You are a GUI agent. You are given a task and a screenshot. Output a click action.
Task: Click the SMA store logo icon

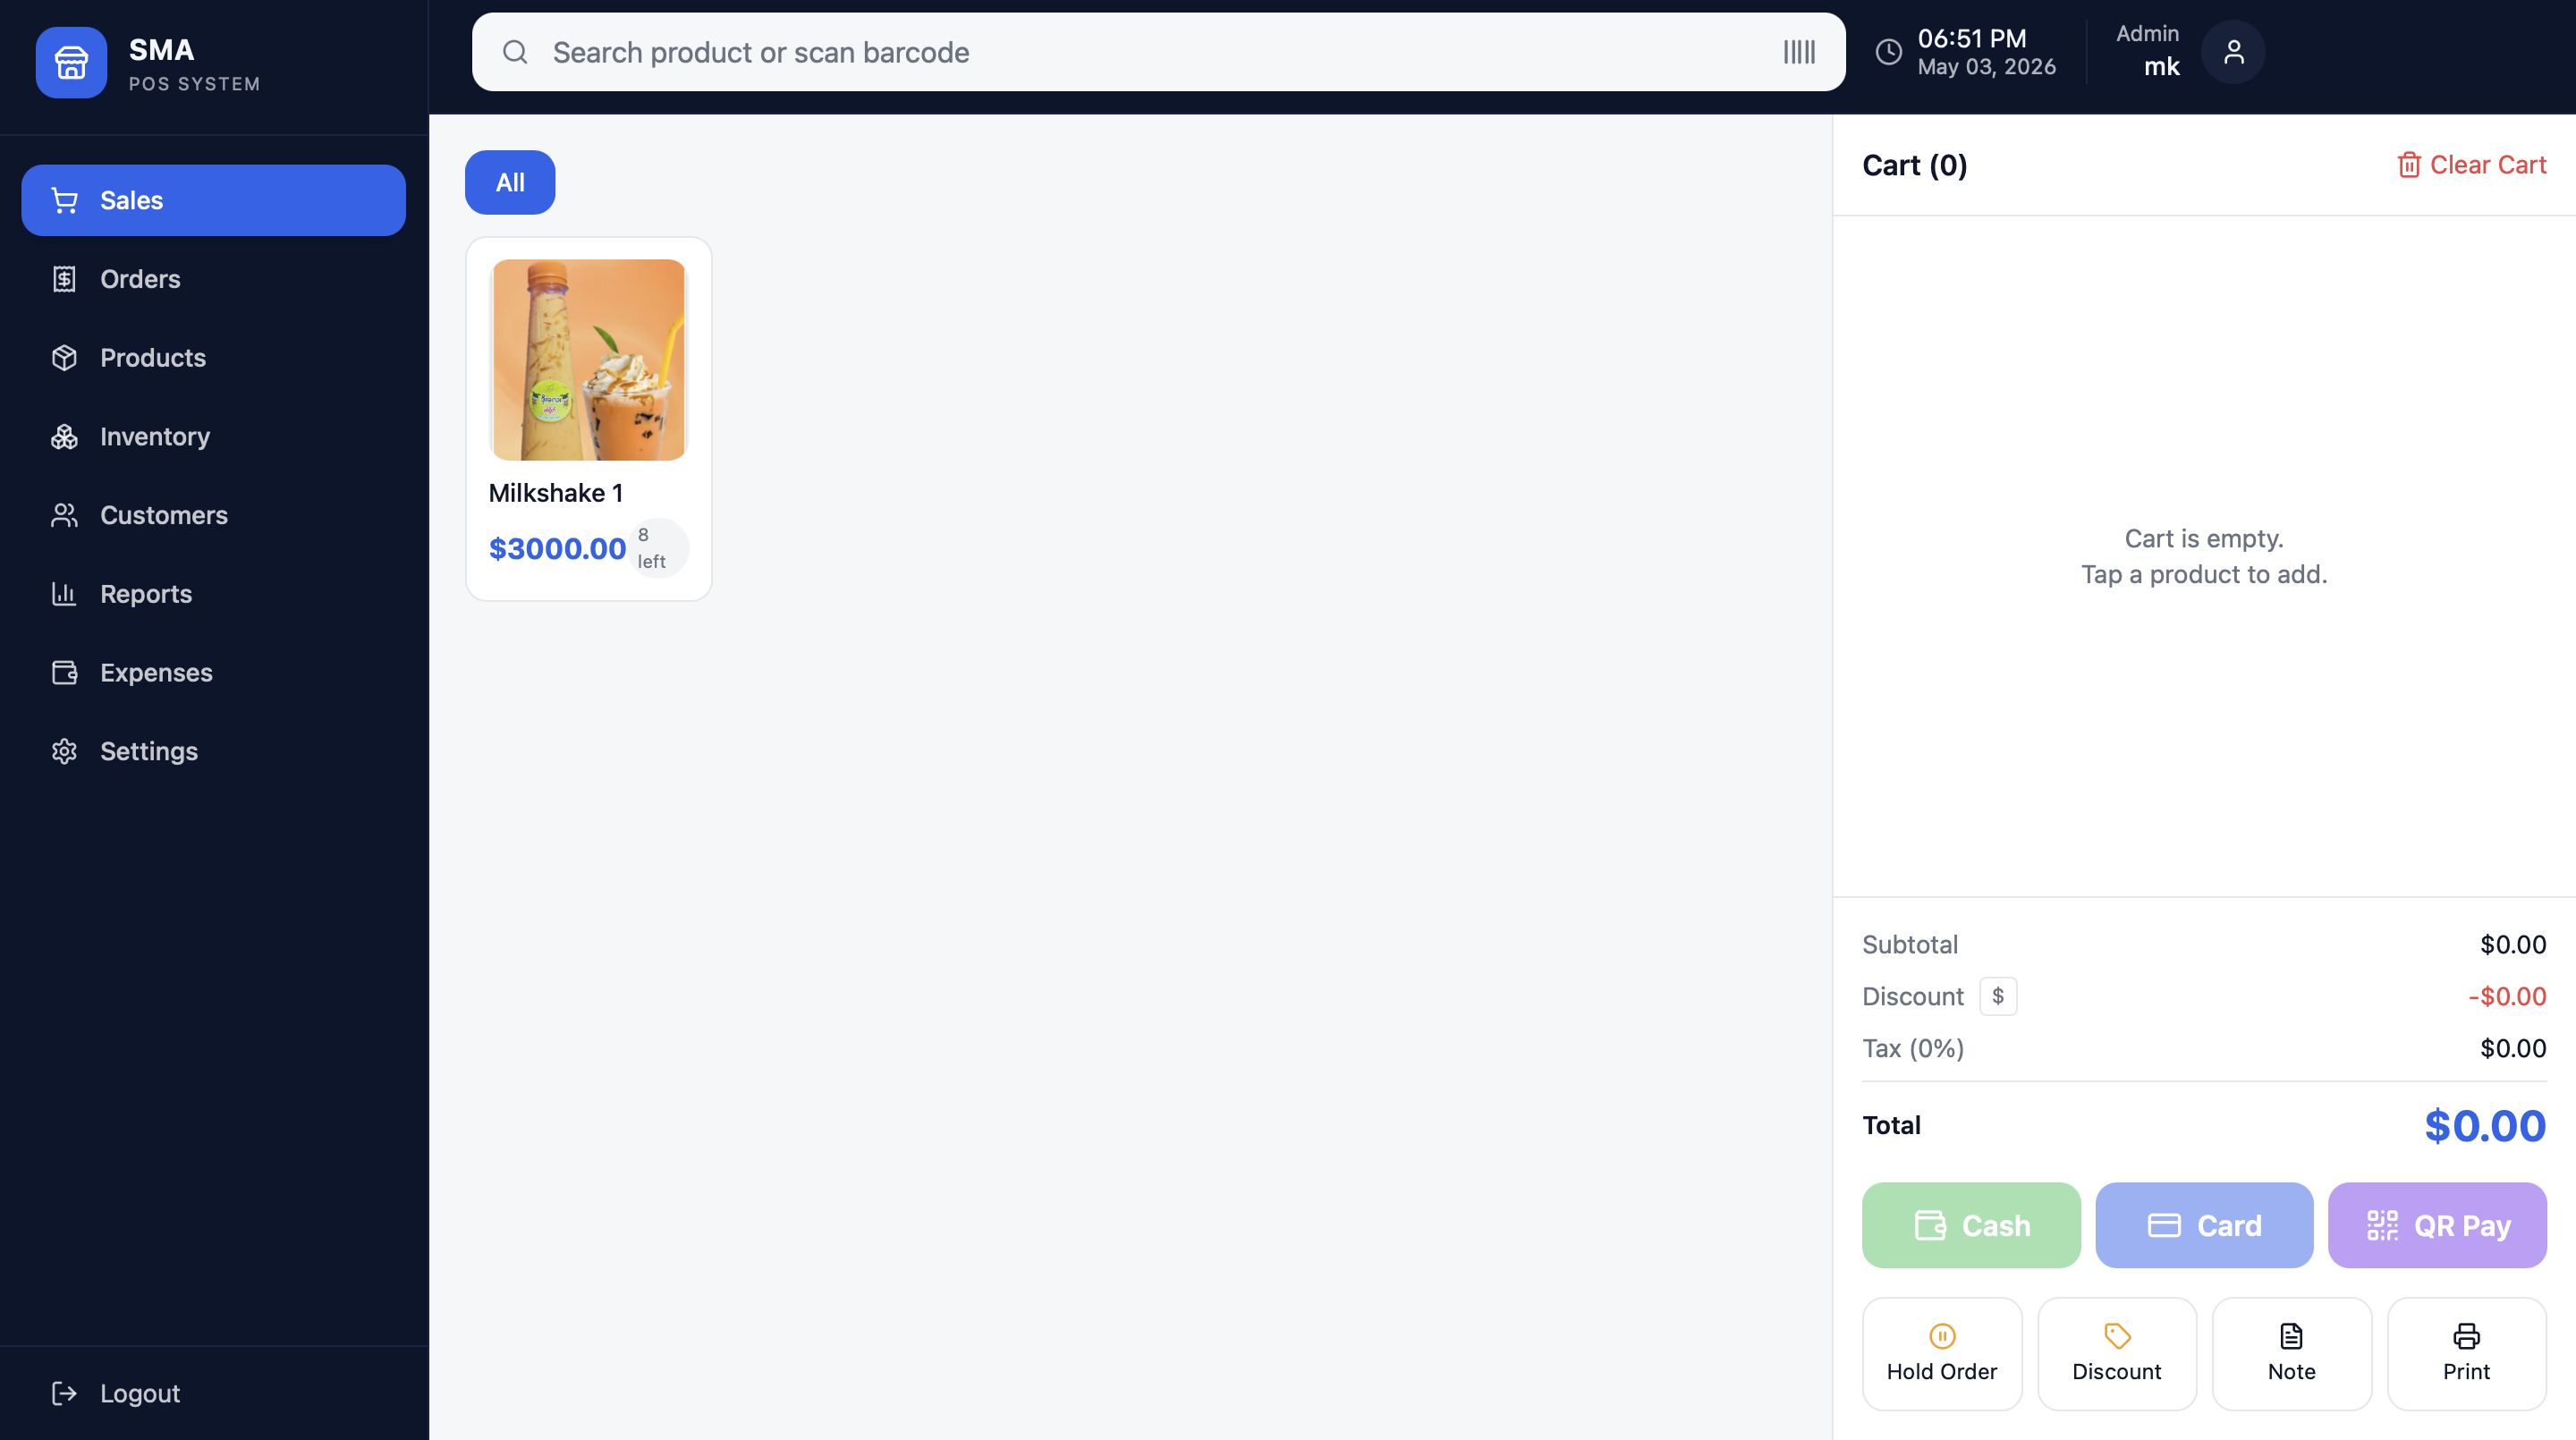[71, 62]
